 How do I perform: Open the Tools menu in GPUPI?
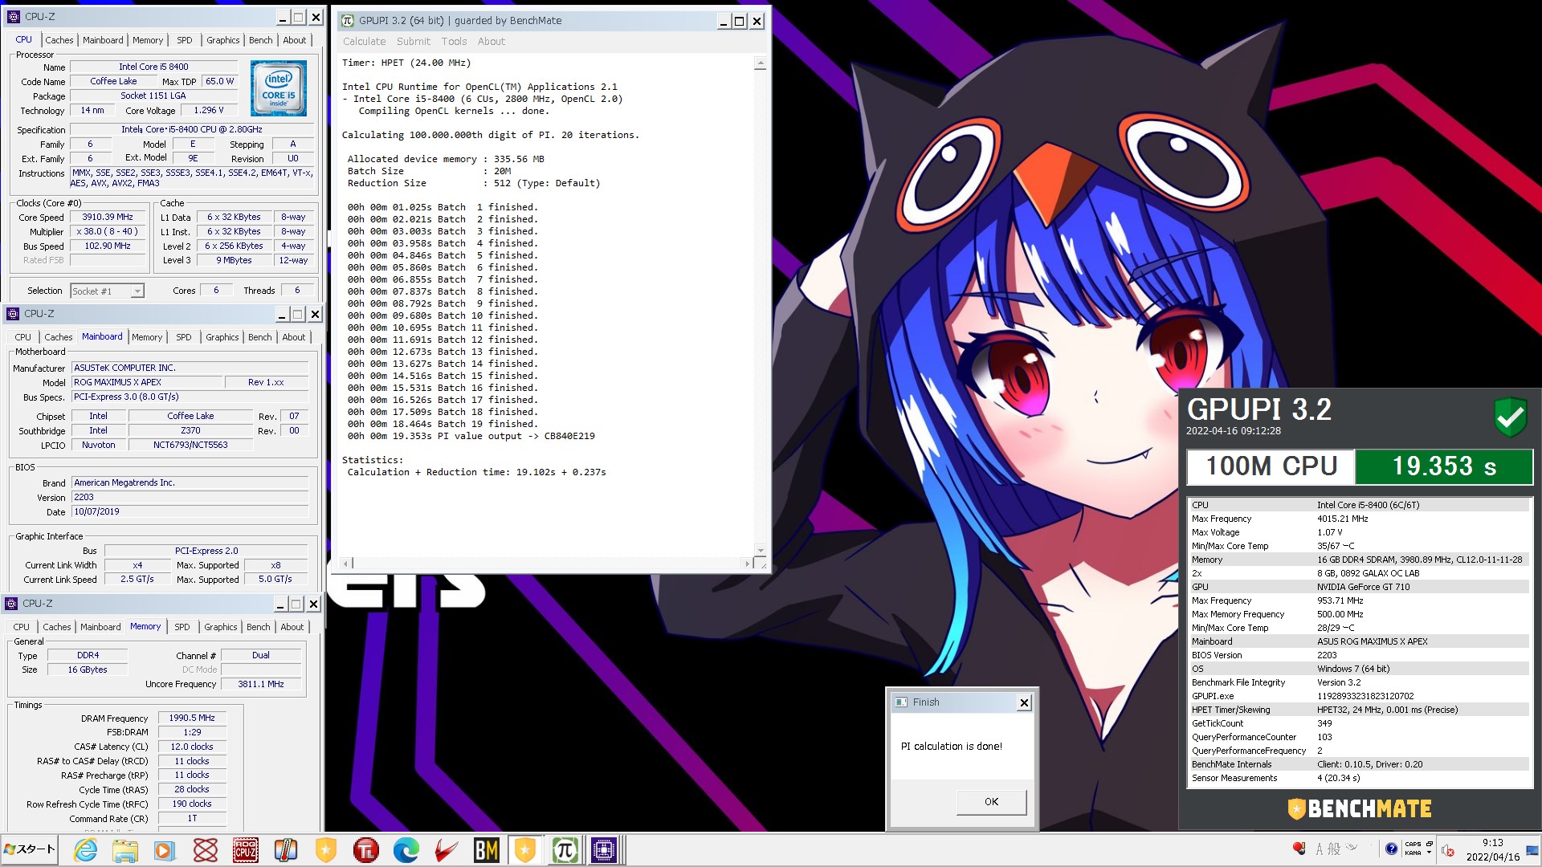(454, 42)
